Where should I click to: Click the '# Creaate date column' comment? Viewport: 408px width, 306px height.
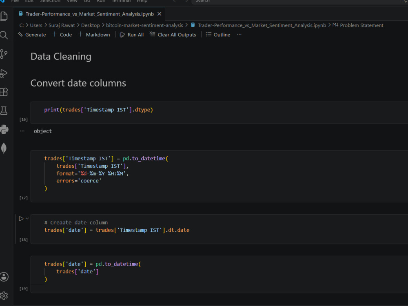point(76,222)
